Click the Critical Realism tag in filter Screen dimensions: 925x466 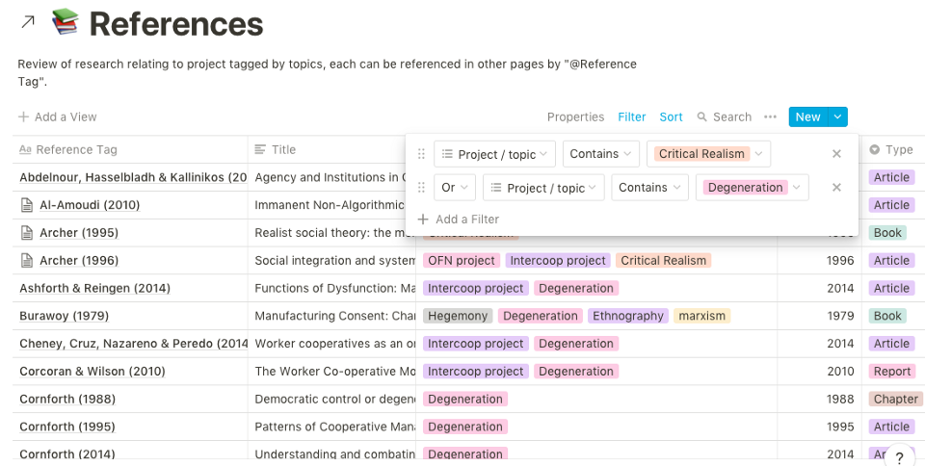[701, 154]
